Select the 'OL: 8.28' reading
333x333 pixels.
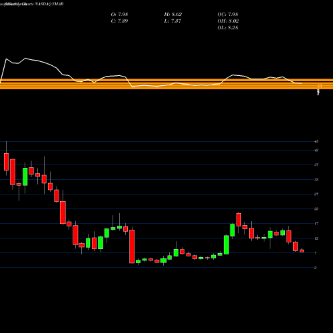228,27
